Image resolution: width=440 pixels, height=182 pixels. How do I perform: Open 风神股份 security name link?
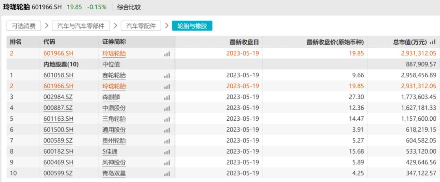pyautogui.click(x=114, y=162)
